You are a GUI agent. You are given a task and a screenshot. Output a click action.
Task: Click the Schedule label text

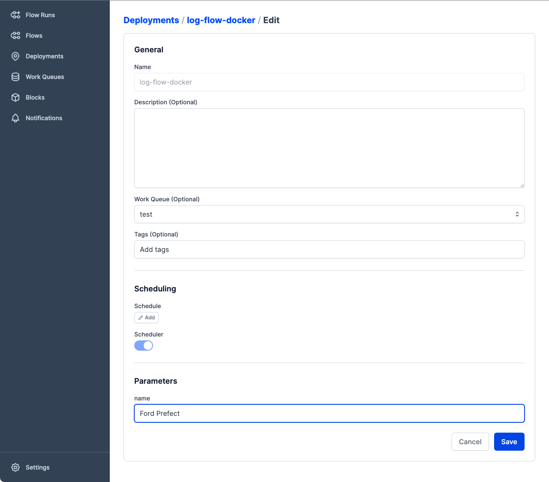coord(148,306)
